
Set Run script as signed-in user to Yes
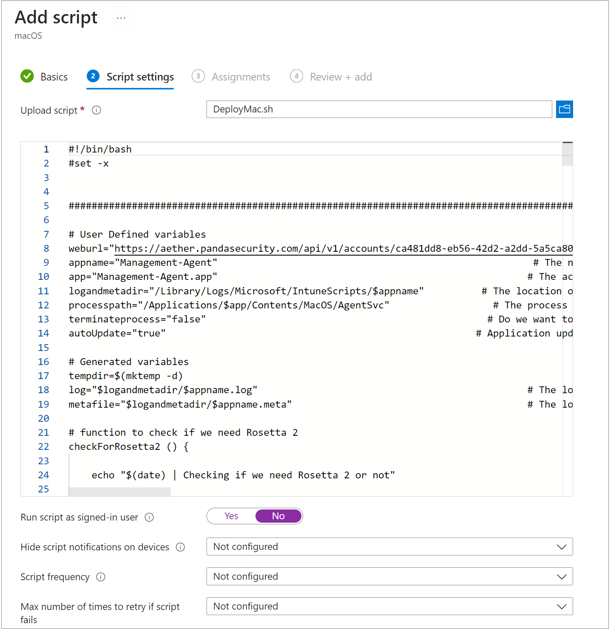pos(231,516)
